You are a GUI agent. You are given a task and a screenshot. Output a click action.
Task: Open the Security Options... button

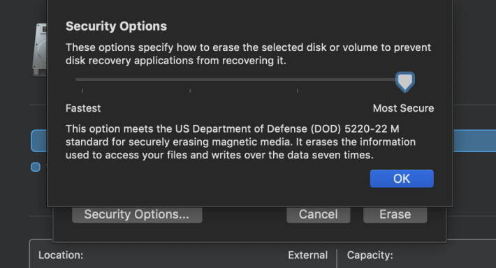137,214
